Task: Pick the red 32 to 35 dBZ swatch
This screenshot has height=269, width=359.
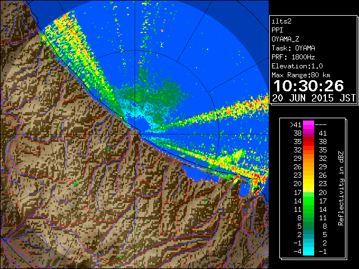Action: click(309, 150)
